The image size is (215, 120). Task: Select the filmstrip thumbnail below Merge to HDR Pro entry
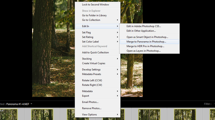[149, 114]
